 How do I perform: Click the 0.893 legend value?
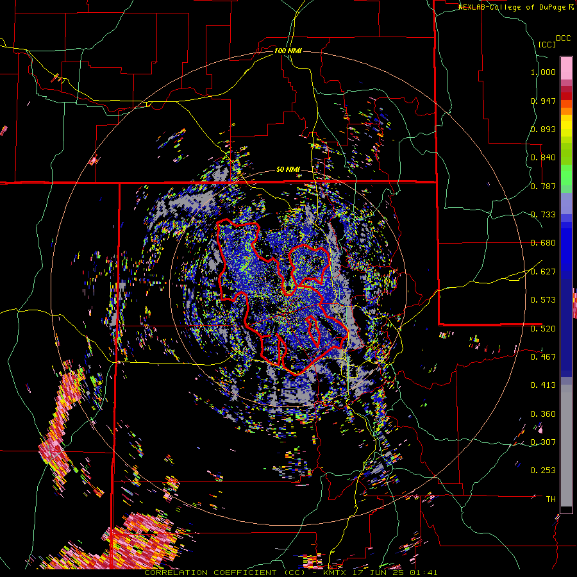click(x=543, y=129)
